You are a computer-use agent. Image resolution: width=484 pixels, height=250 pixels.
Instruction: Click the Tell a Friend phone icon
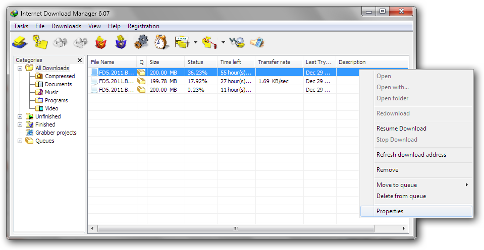coord(257,42)
